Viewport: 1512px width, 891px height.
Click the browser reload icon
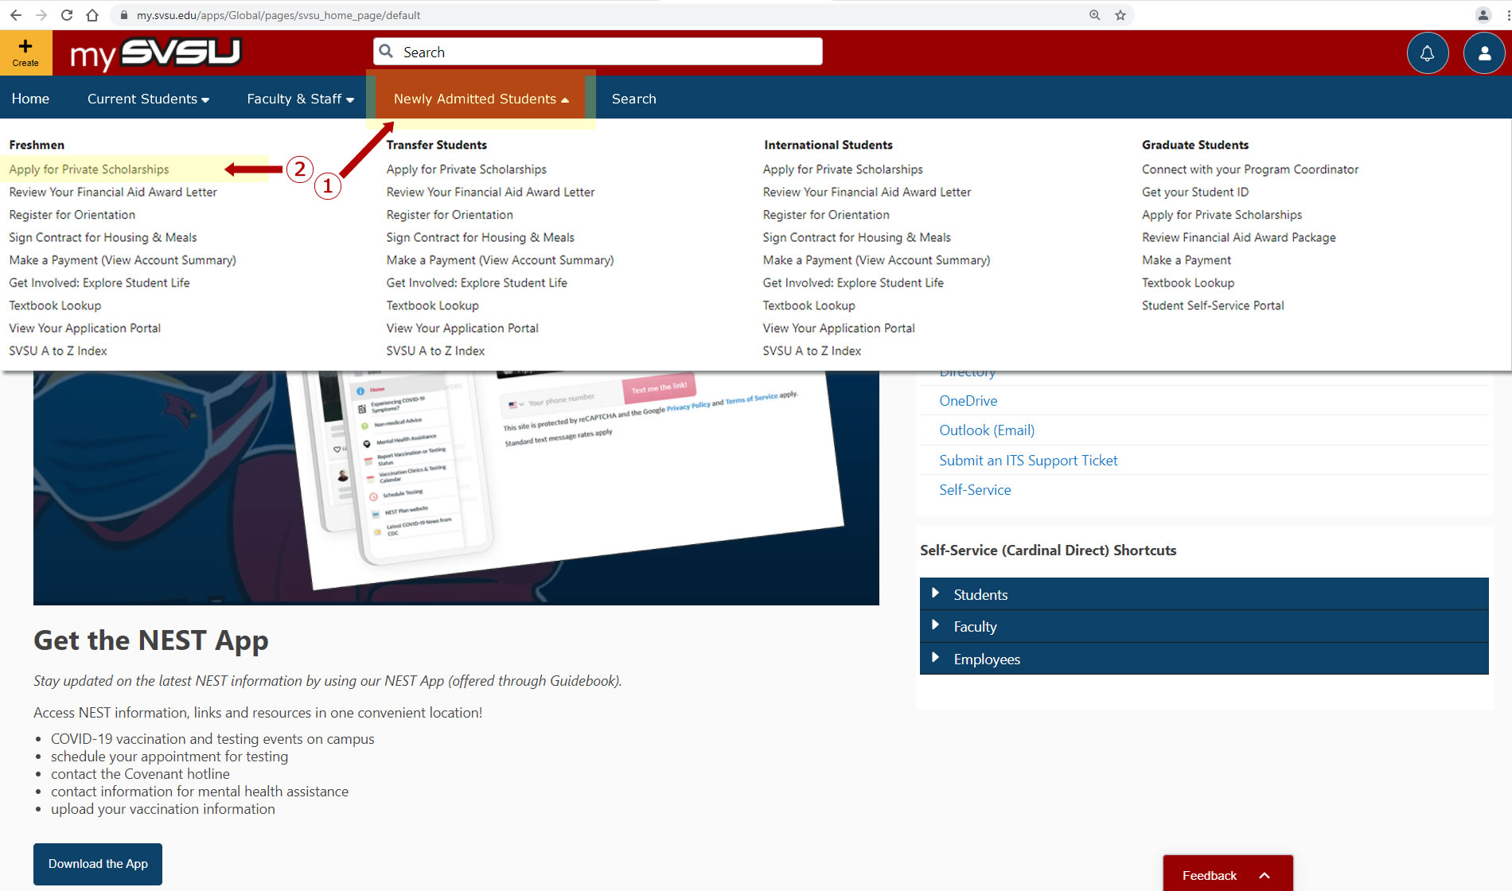click(67, 15)
